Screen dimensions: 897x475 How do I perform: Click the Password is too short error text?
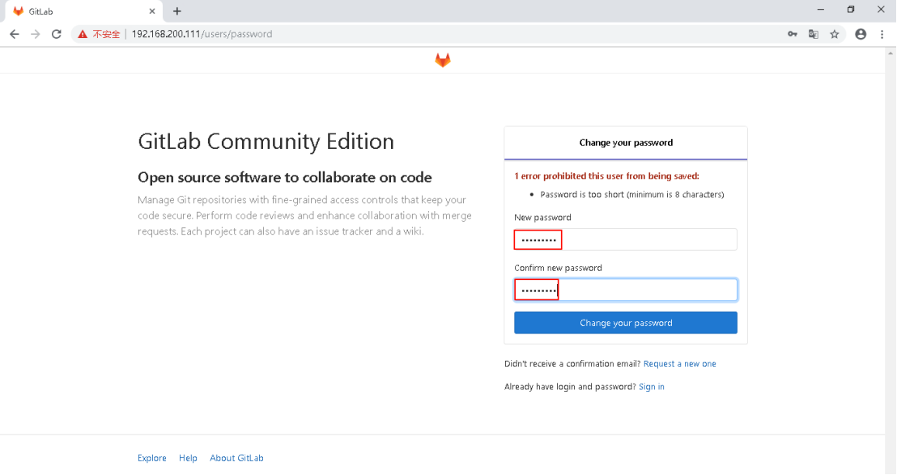(632, 195)
